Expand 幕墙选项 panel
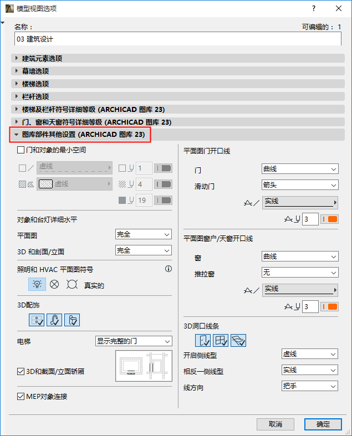This screenshot has height=436, width=352. click(178, 71)
